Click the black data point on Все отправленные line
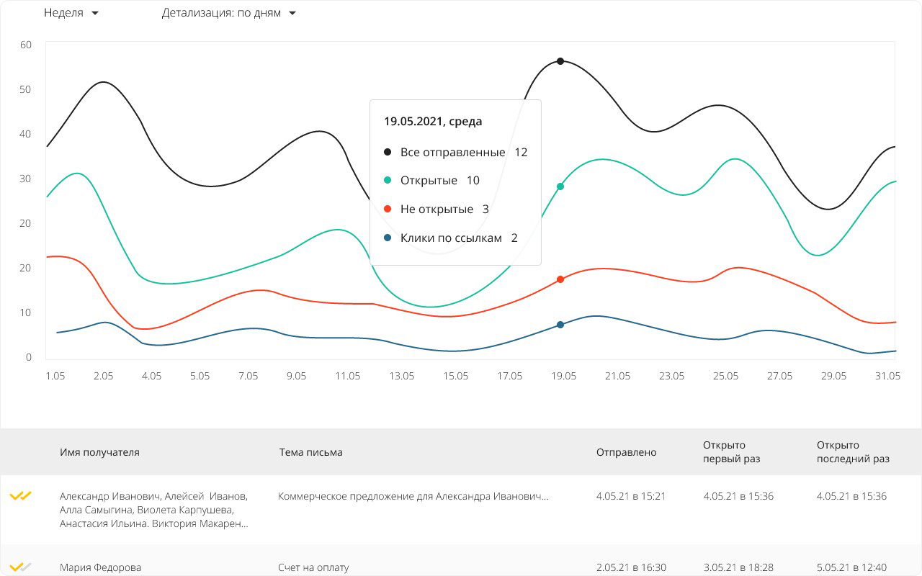Screen dimensions: 922x576 point(560,61)
